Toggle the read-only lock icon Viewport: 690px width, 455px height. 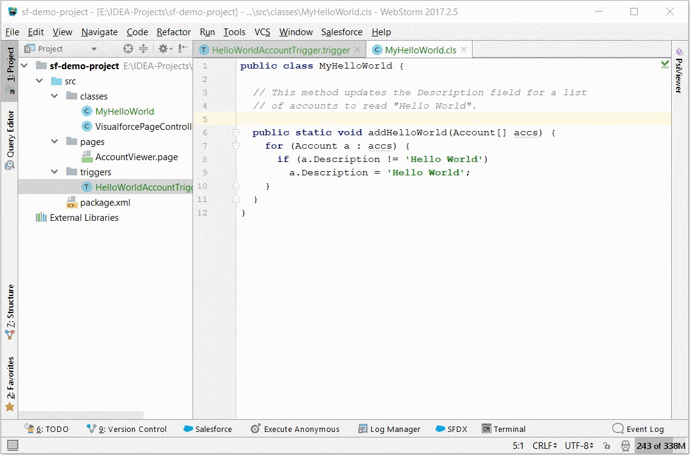pyautogui.click(x=606, y=446)
